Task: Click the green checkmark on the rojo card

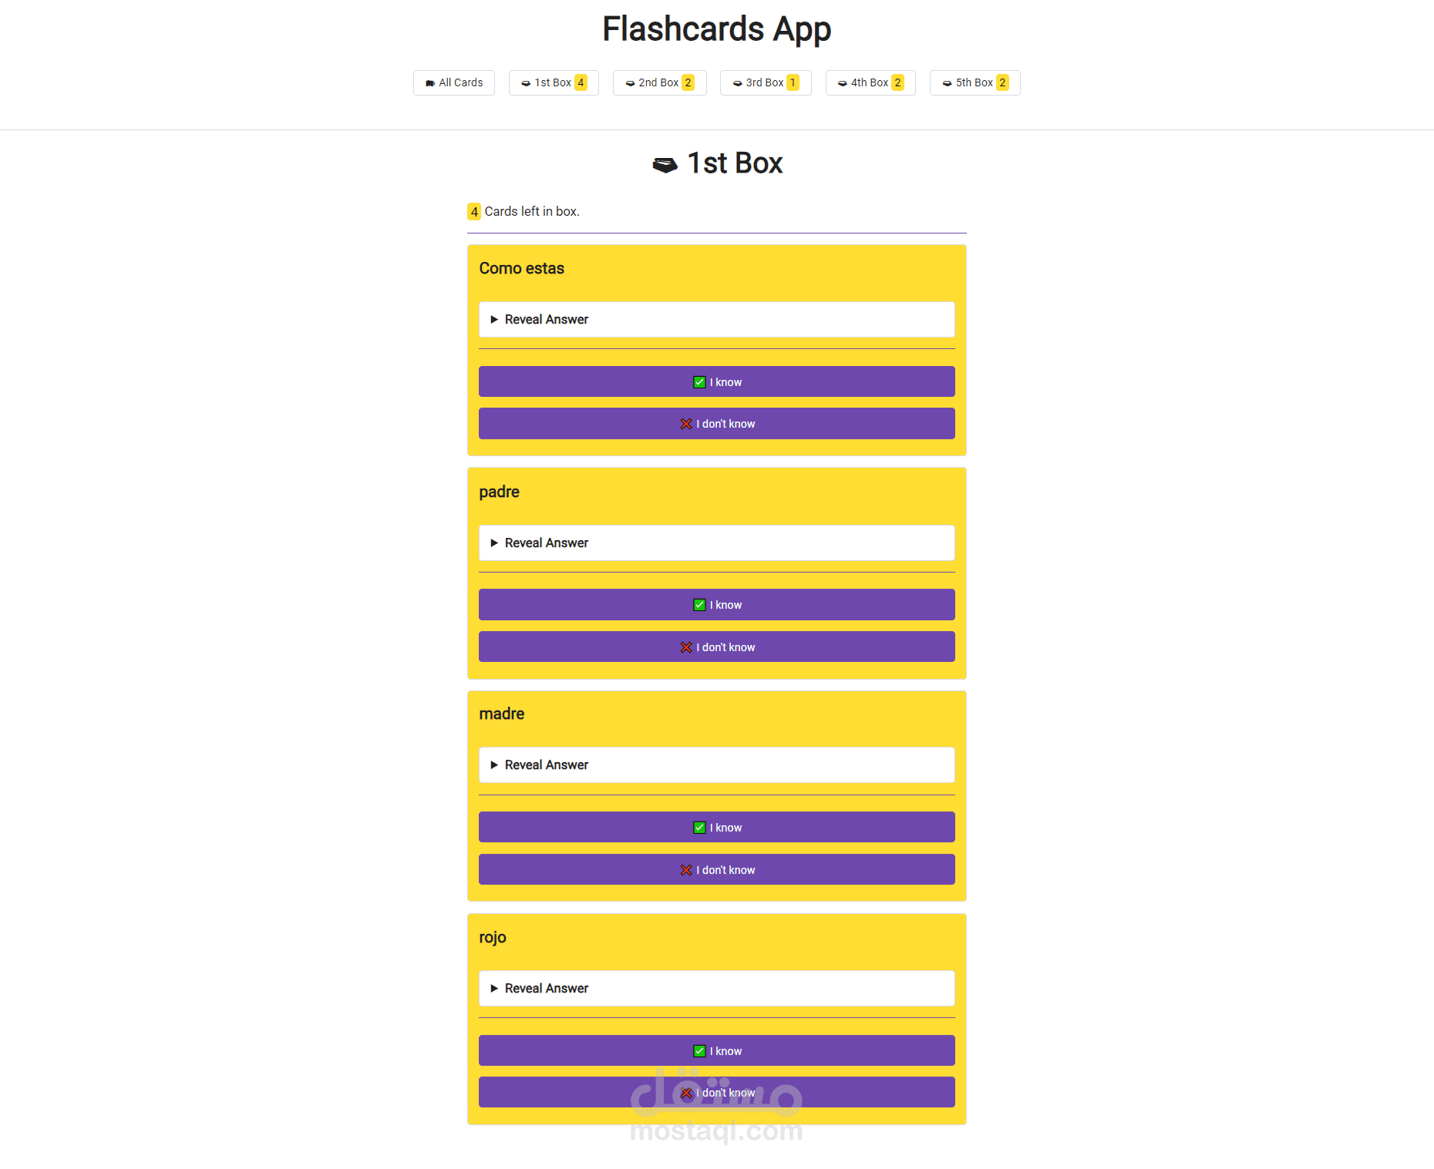Action: point(699,1051)
